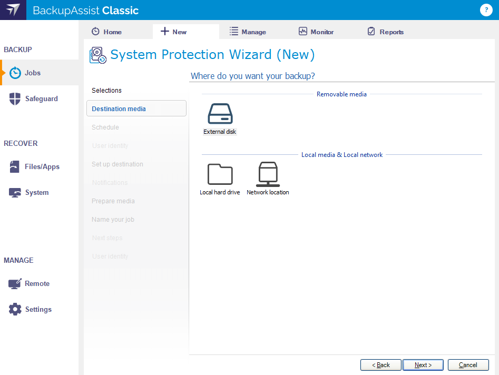Click the Files/Apps recover icon
Image resolution: width=499 pixels, height=375 pixels.
pos(14,166)
